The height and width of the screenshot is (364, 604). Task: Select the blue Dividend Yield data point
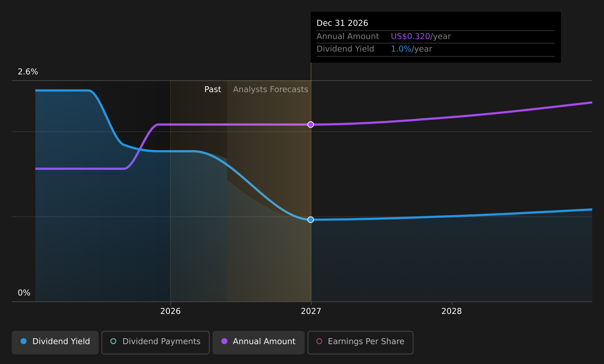[x=311, y=220]
